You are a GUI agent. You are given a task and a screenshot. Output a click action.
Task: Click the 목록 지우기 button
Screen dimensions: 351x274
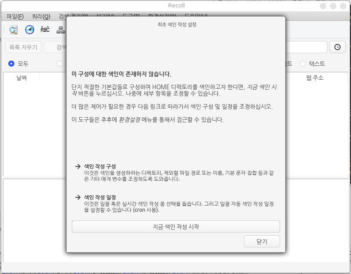(23, 47)
